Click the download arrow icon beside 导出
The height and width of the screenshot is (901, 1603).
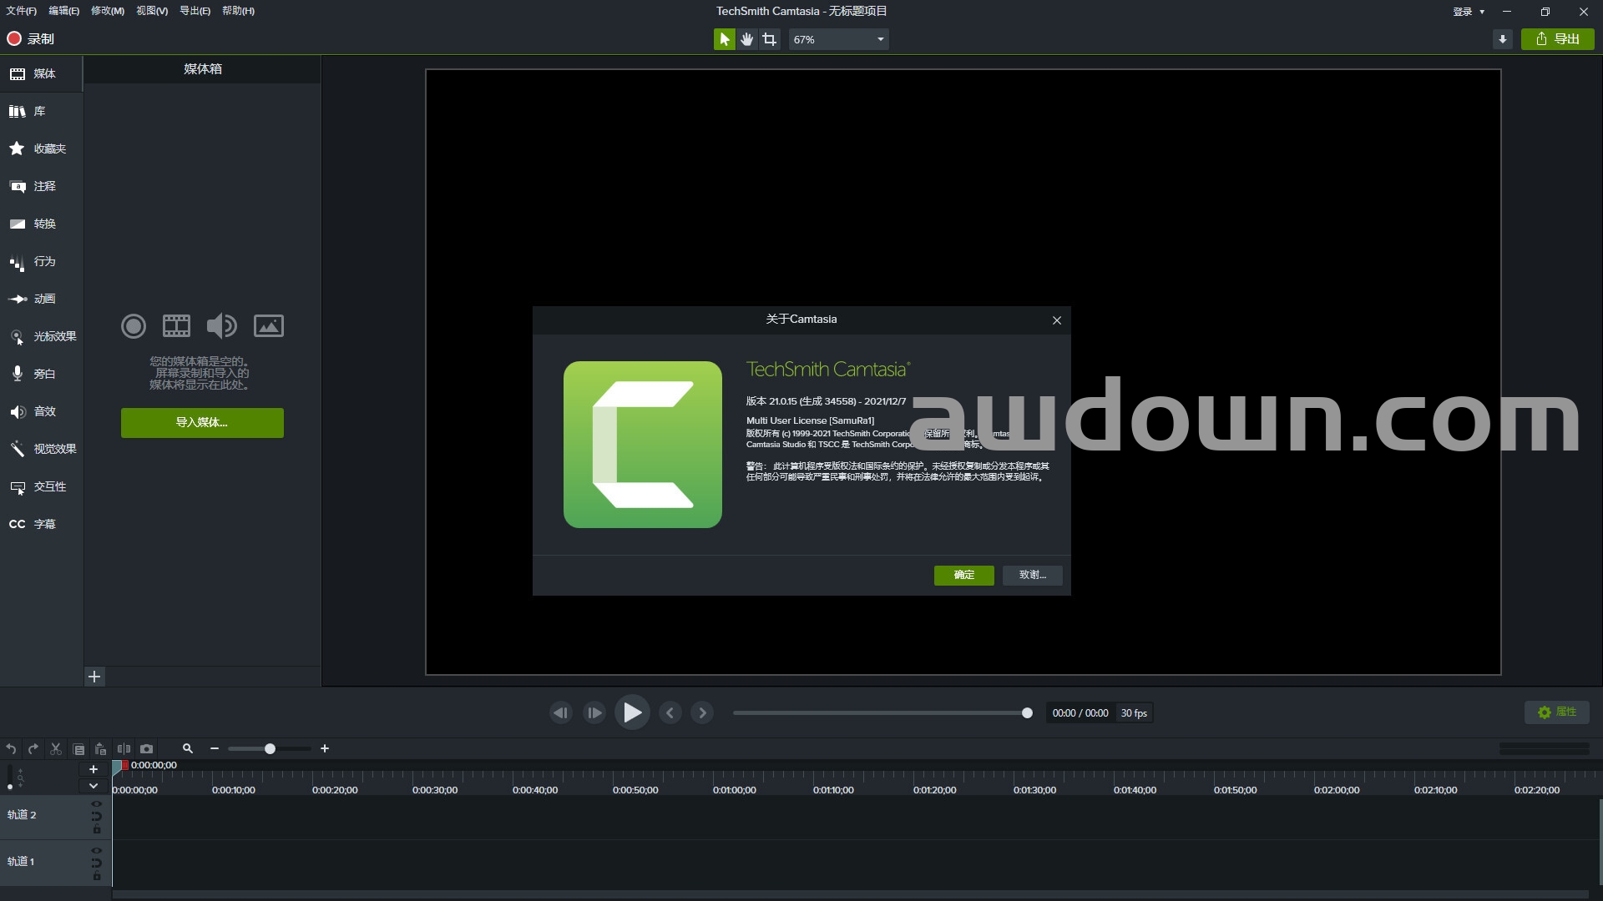[x=1503, y=39]
